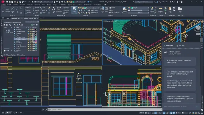Switch to the Insert ribbon tab

tap(9, 5)
